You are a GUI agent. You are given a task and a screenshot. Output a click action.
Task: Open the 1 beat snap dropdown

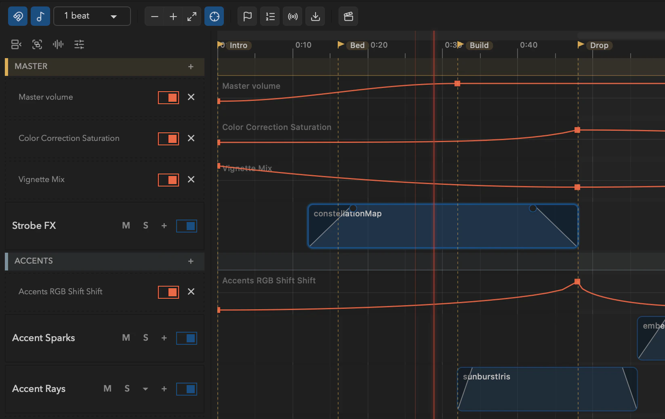92,16
